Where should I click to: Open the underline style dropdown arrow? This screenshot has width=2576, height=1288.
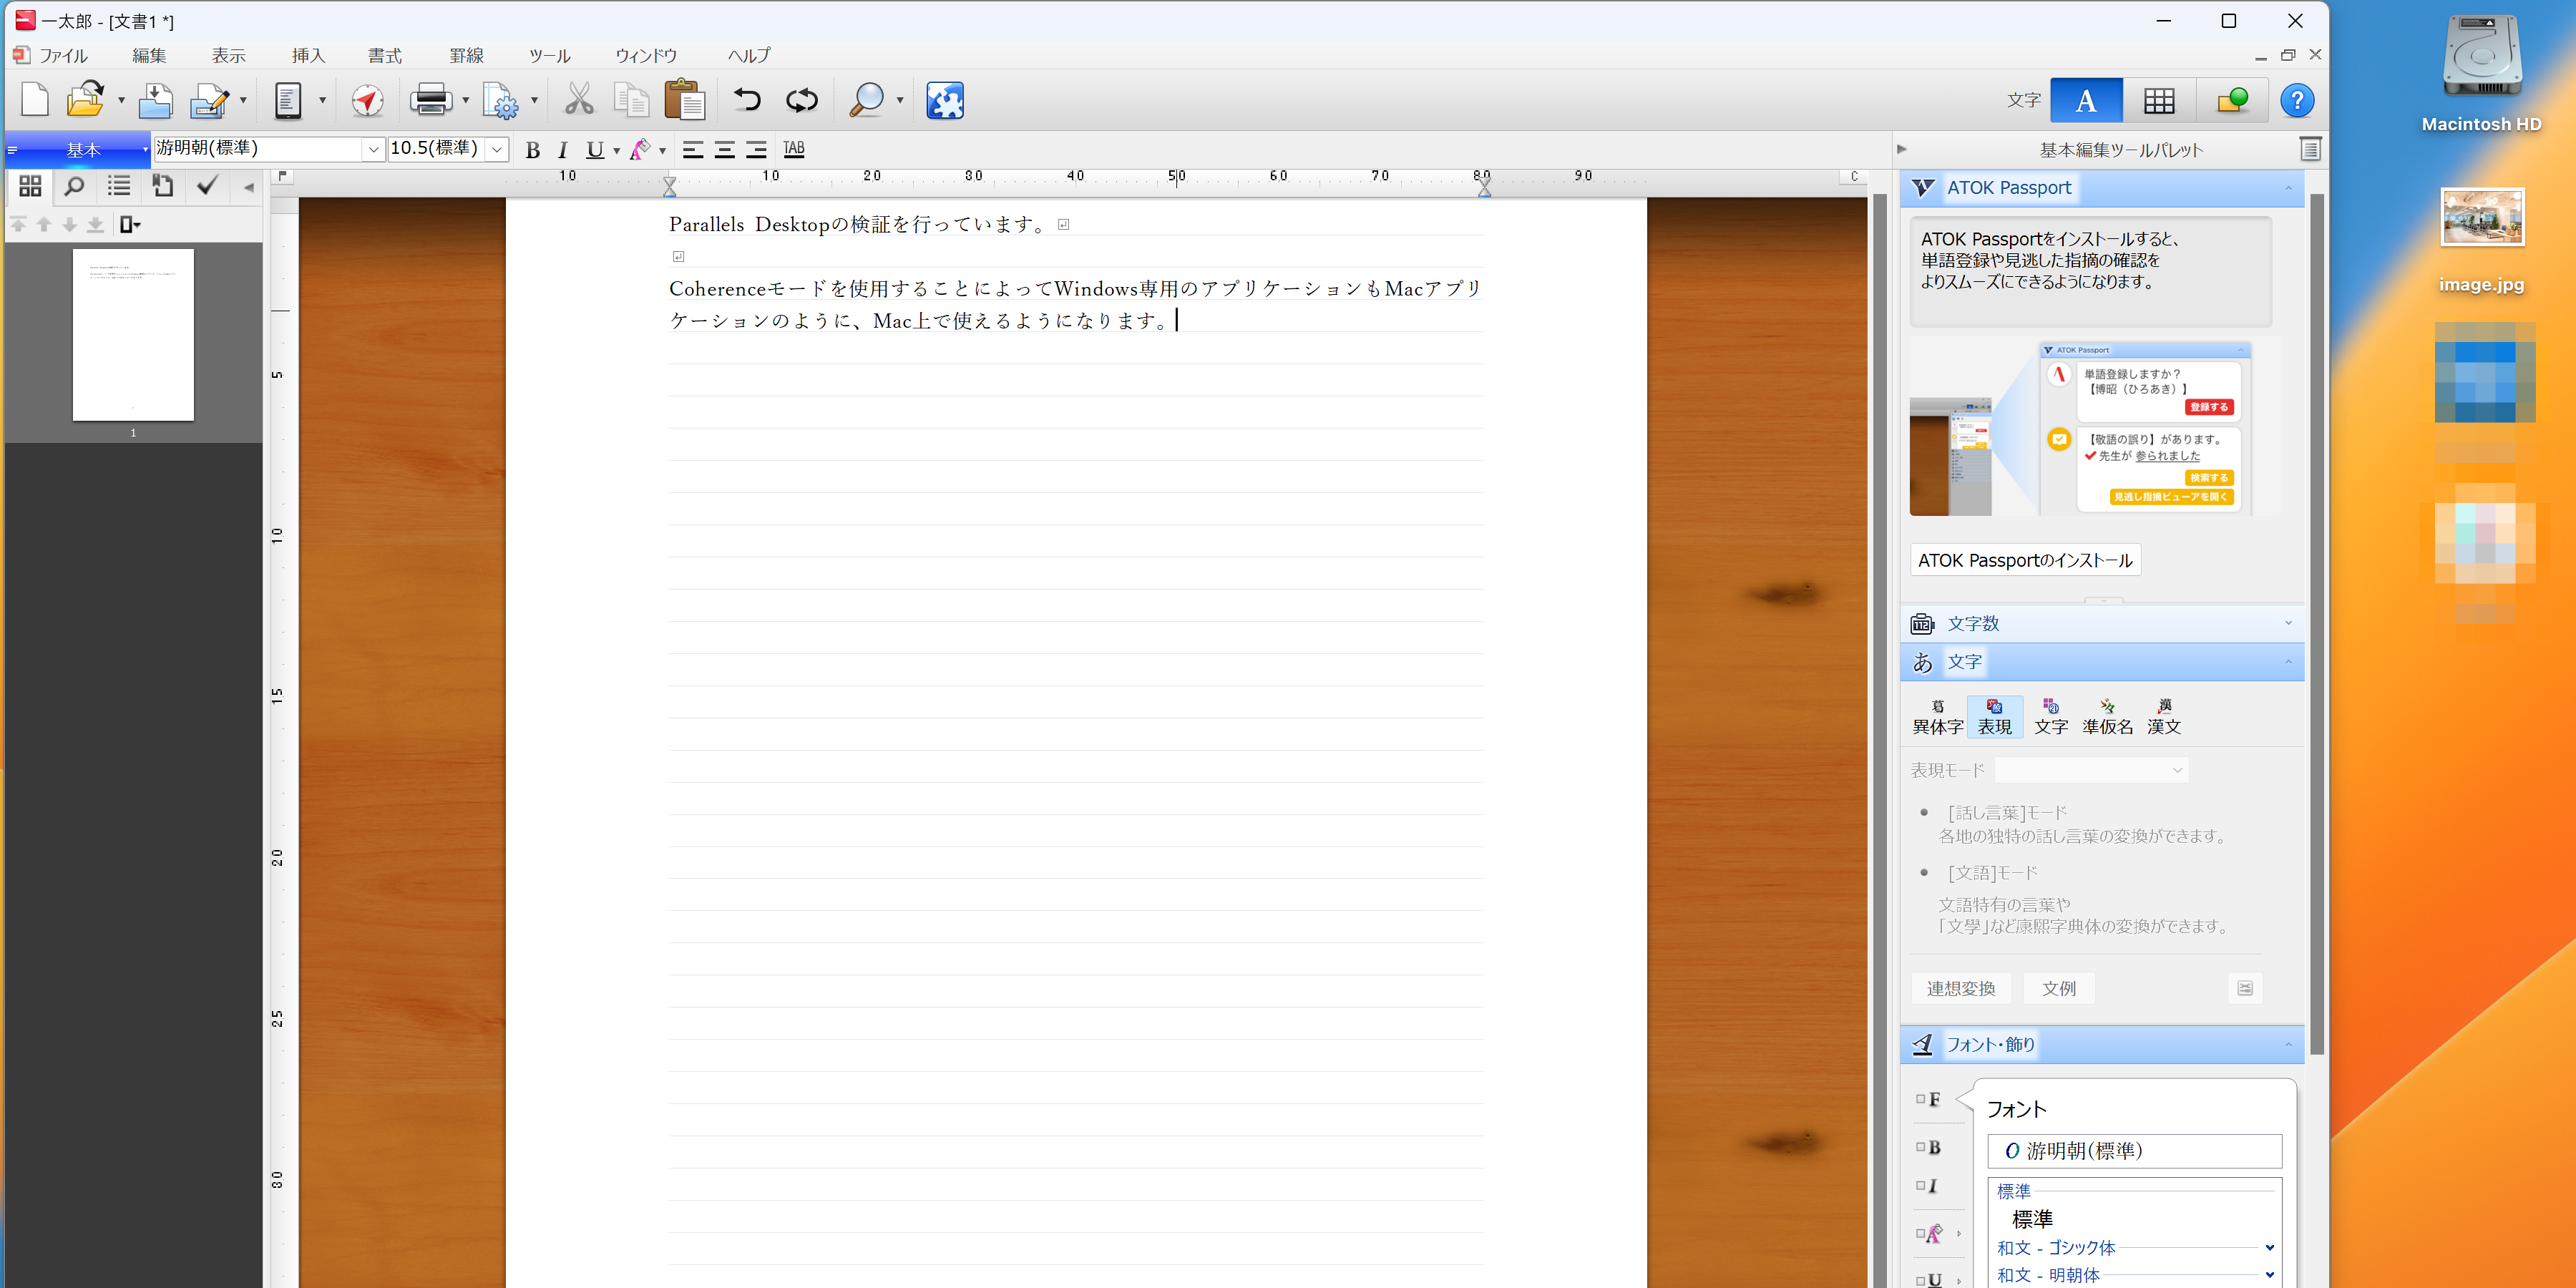(x=616, y=151)
